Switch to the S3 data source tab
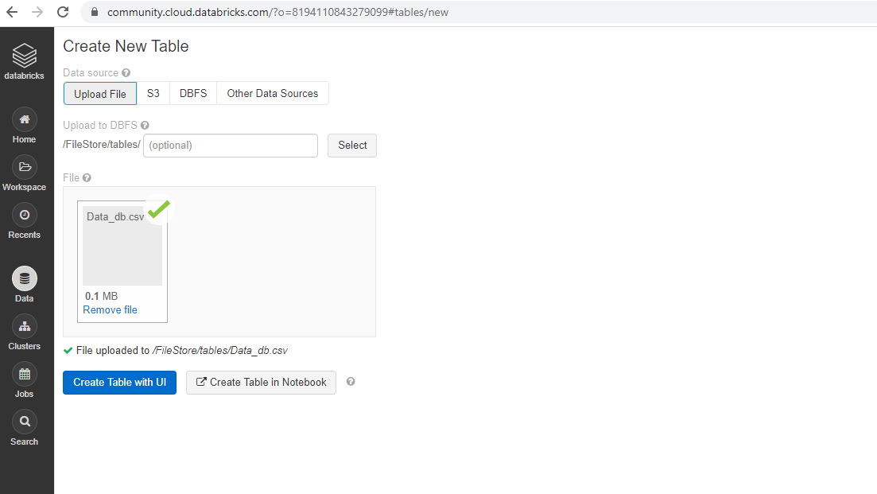The image size is (877, 494). coord(153,93)
